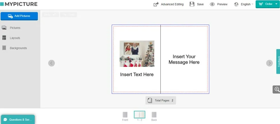The height and width of the screenshot is (124, 280).
Task: Go to the previous page arrow
Action: [52, 63]
